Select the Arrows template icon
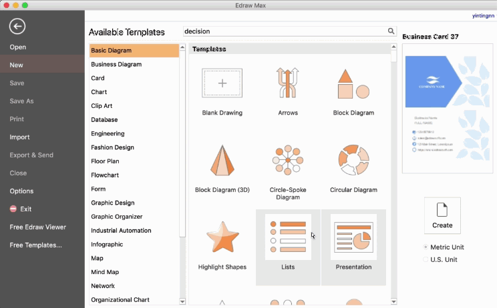 pos(287,83)
